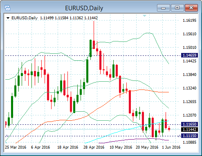The image size is (202, 156).
Task: Click the 20 May 2016 date label
Action: pyautogui.click(x=147, y=147)
